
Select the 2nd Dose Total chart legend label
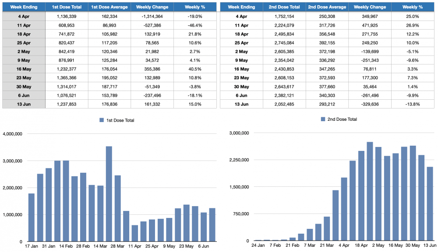tap(342, 119)
